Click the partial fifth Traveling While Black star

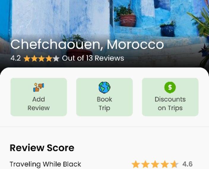[x=175, y=164]
